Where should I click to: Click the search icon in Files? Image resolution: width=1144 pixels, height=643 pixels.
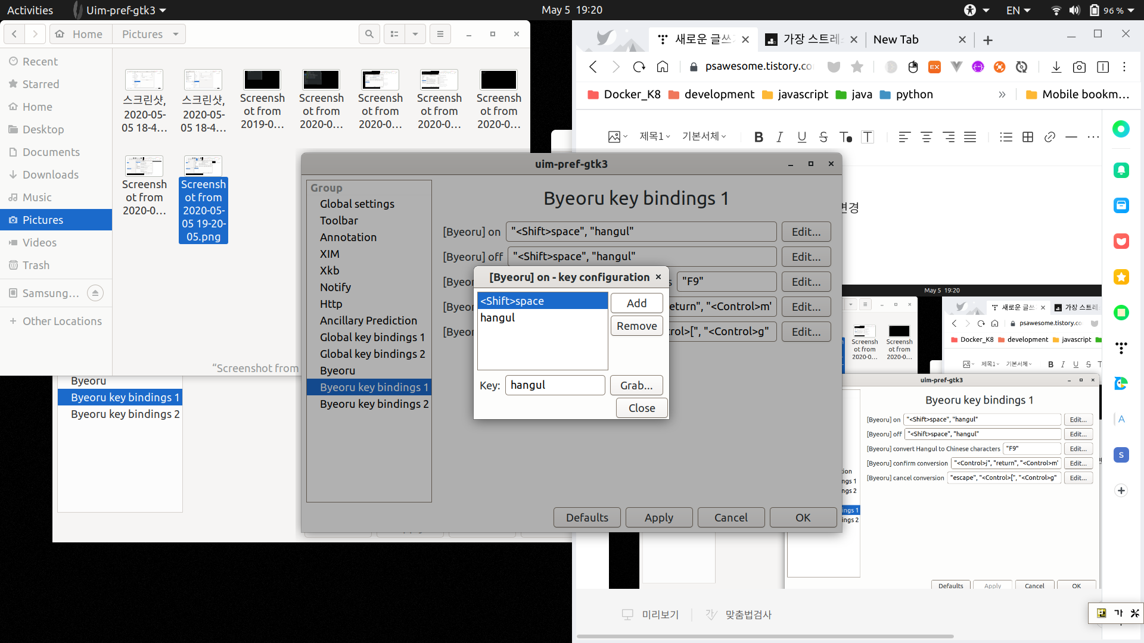[x=369, y=34]
